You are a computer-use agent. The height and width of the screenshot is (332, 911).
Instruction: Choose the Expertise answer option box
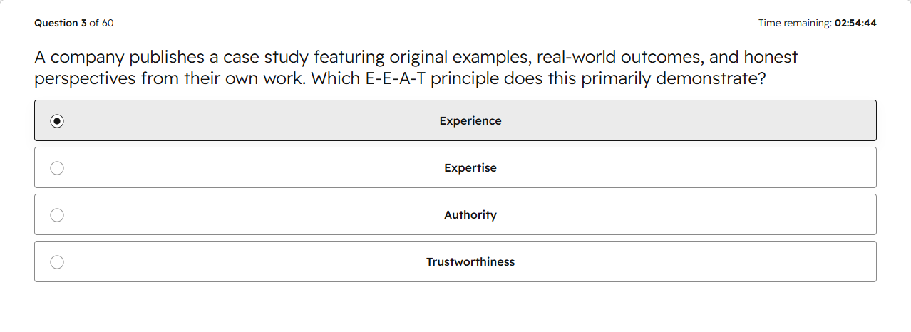pyautogui.click(x=455, y=167)
